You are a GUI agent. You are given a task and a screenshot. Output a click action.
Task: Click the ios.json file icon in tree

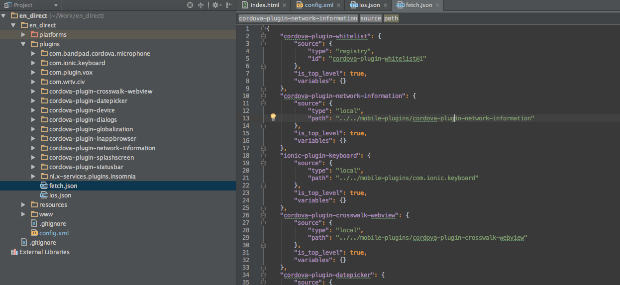click(44, 195)
